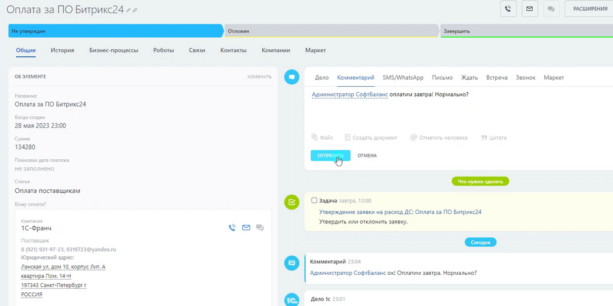Click the blue comment circle icon beside the editor
This screenshot has height=306, width=613.
[x=292, y=77]
